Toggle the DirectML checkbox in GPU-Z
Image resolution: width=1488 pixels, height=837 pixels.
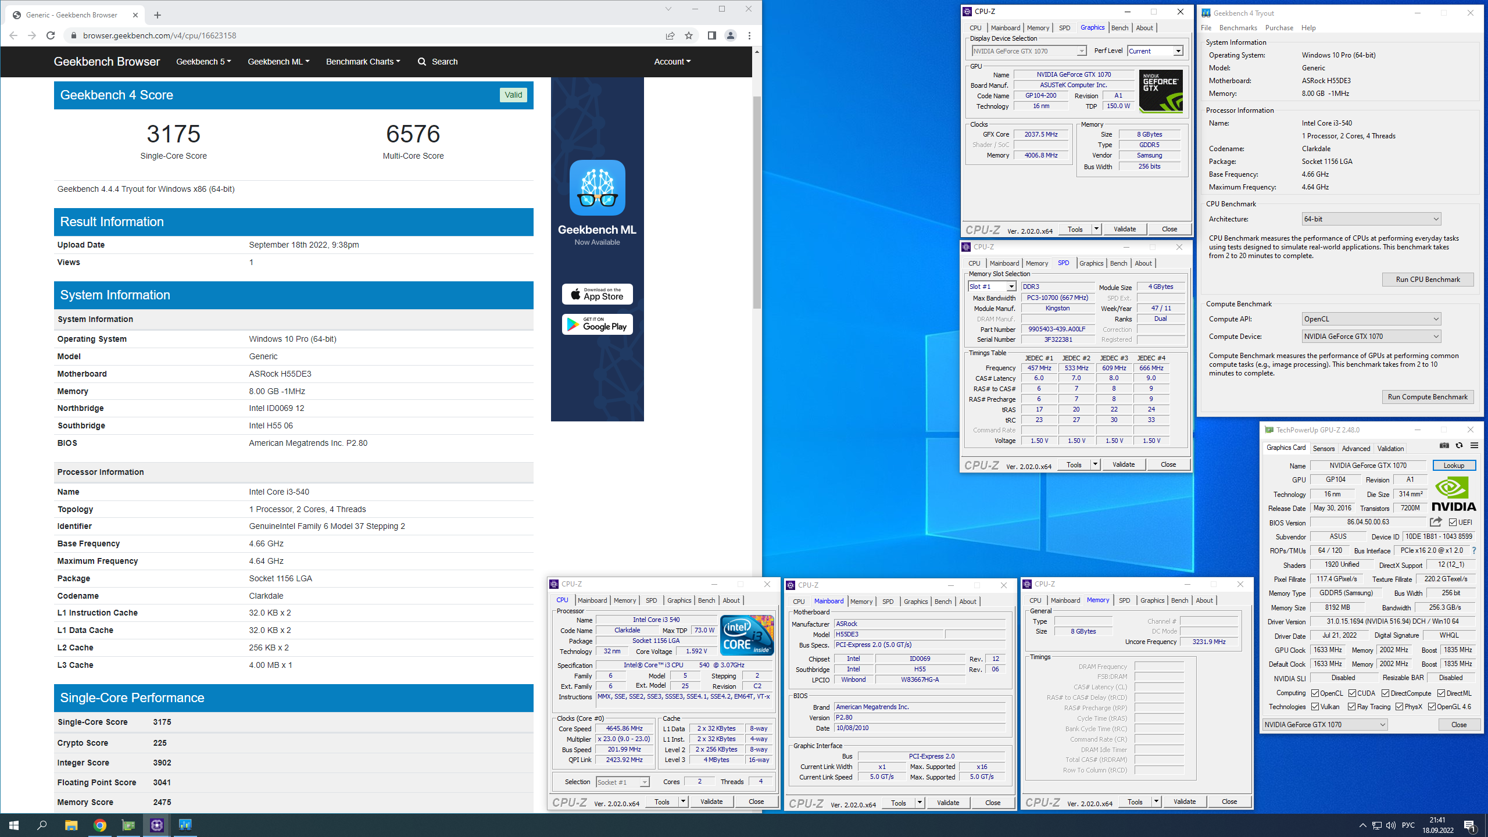1441,693
